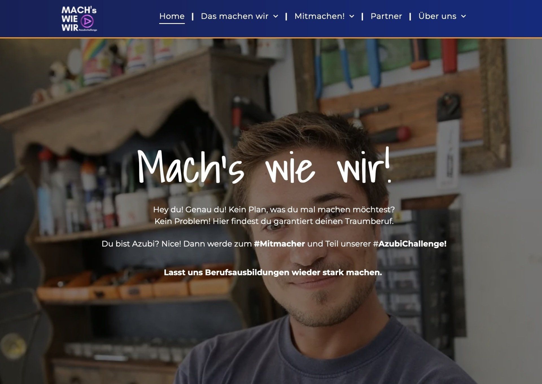This screenshot has height=384, width=542.
Task: Click the Hey du! Genau du! line
Action: [274, 210]
